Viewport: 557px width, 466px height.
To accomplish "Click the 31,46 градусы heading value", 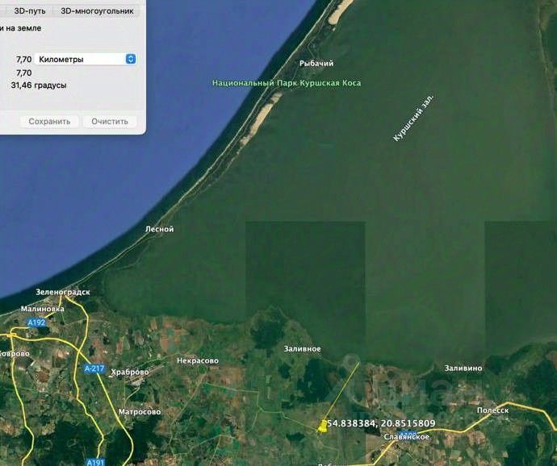I will [x=39, y=85].
